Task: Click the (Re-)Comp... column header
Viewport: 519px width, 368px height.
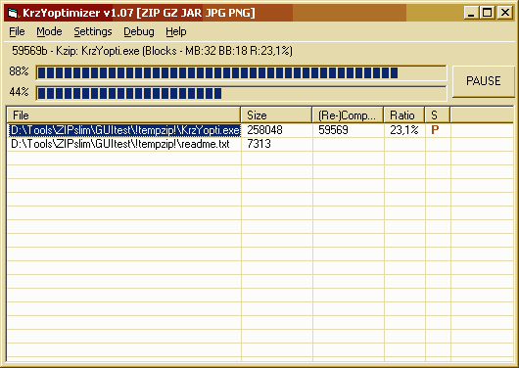Action: 348,115
